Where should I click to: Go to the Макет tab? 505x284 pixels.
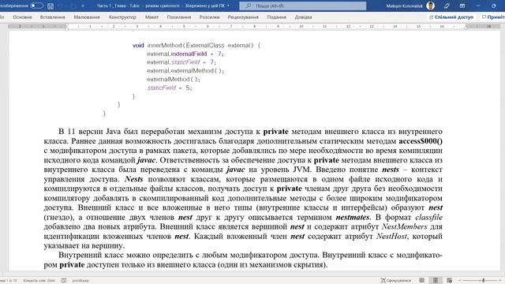(x=151, y=17)
